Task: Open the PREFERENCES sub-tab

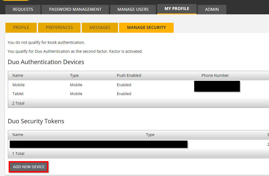Action: tap(59, 27)
